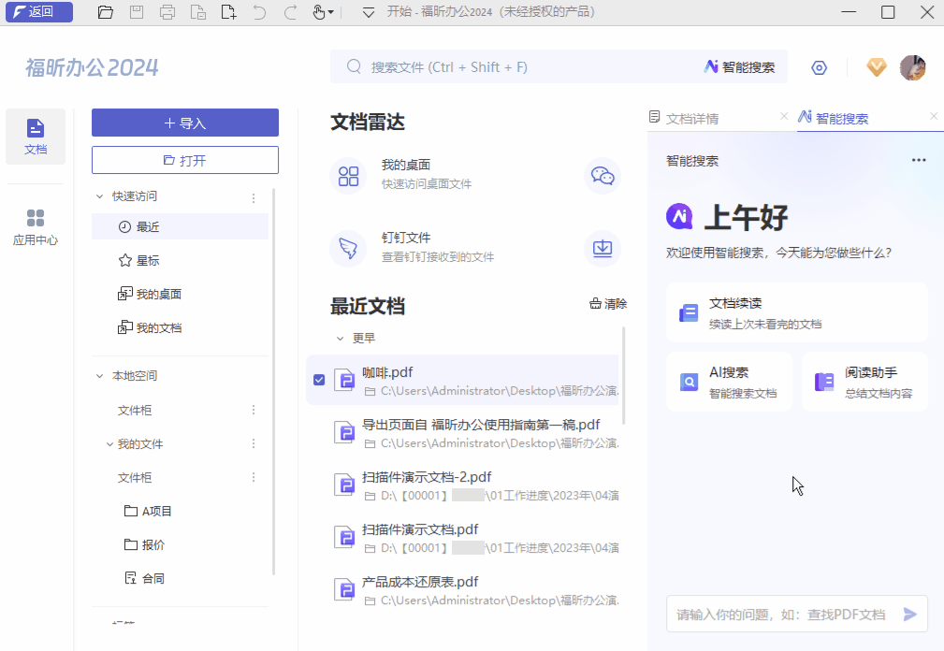Open the Print tool from the toolbar
Image resolution: width=944 pixels, height=651 pixels.
167,12
